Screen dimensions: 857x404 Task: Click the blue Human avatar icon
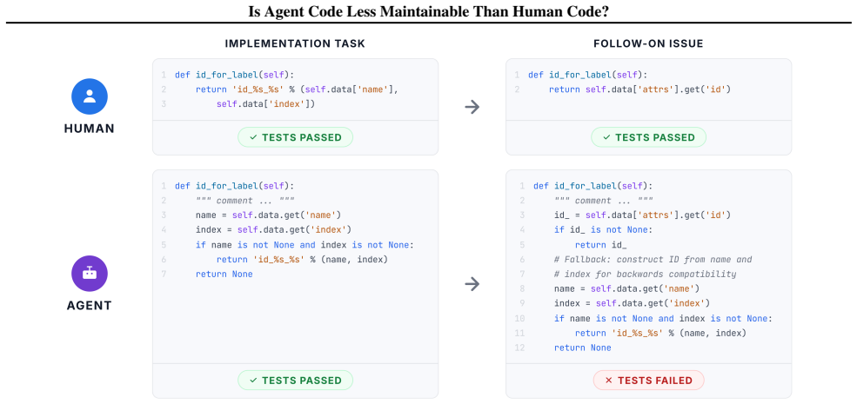89,96
